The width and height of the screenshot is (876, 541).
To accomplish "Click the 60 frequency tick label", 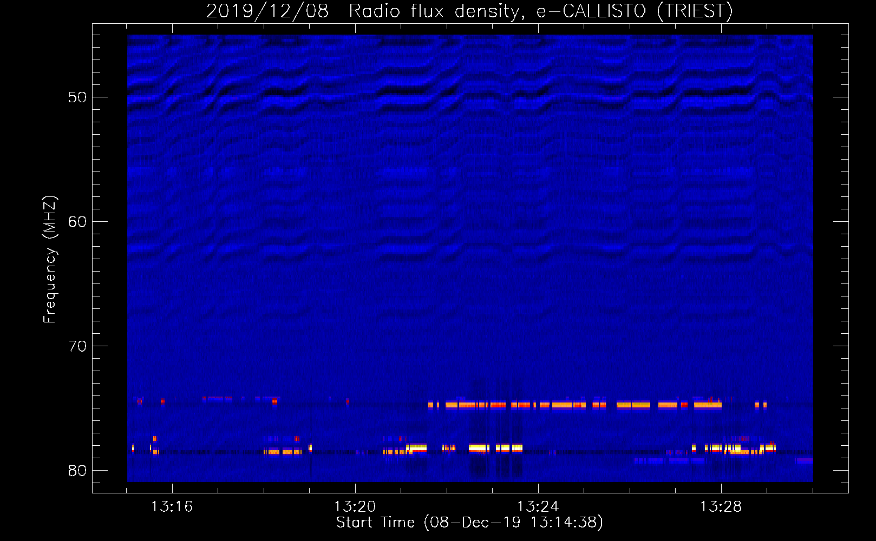I will tap(77, 222).
